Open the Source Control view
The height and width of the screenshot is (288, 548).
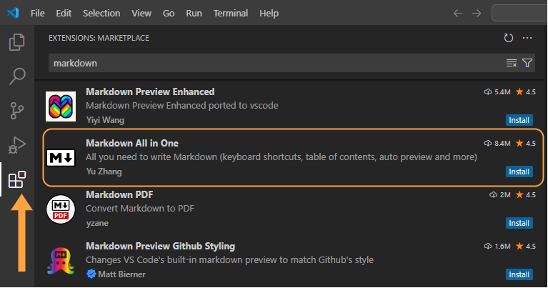(17, 111)
